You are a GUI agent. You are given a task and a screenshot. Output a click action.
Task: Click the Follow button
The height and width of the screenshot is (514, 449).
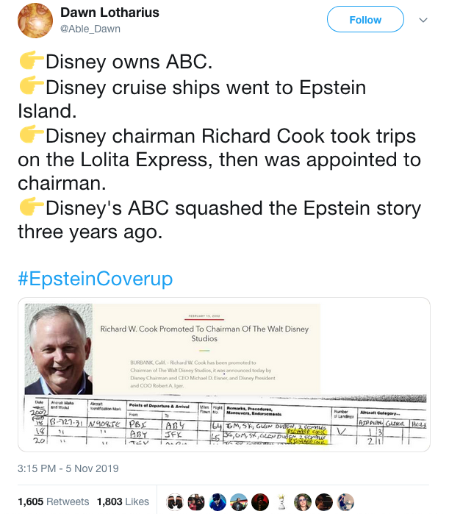tap(365, 20)
